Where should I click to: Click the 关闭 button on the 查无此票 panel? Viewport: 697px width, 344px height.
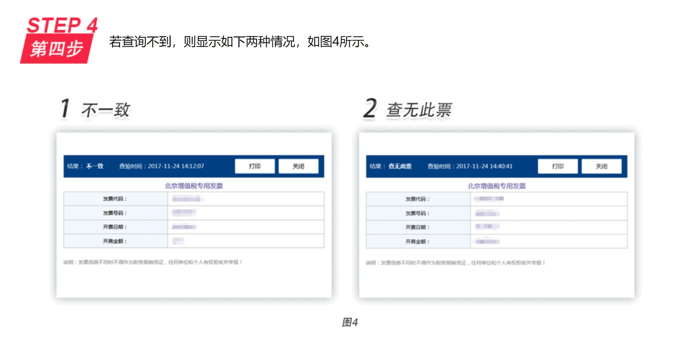click(602, 166)
